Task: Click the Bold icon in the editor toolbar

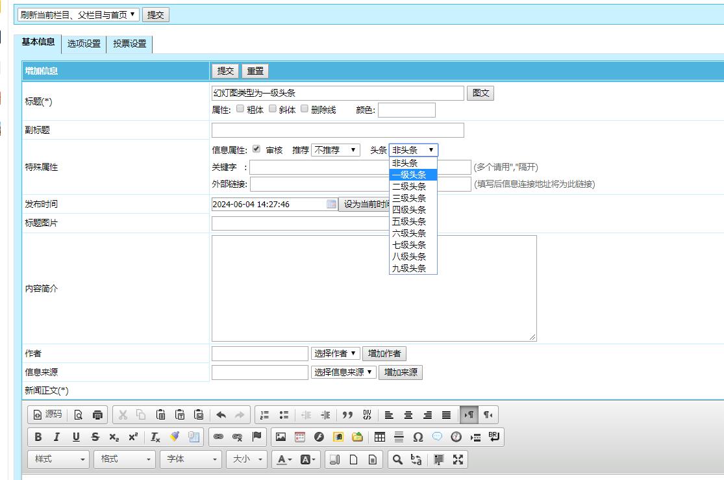Action: 38,437
